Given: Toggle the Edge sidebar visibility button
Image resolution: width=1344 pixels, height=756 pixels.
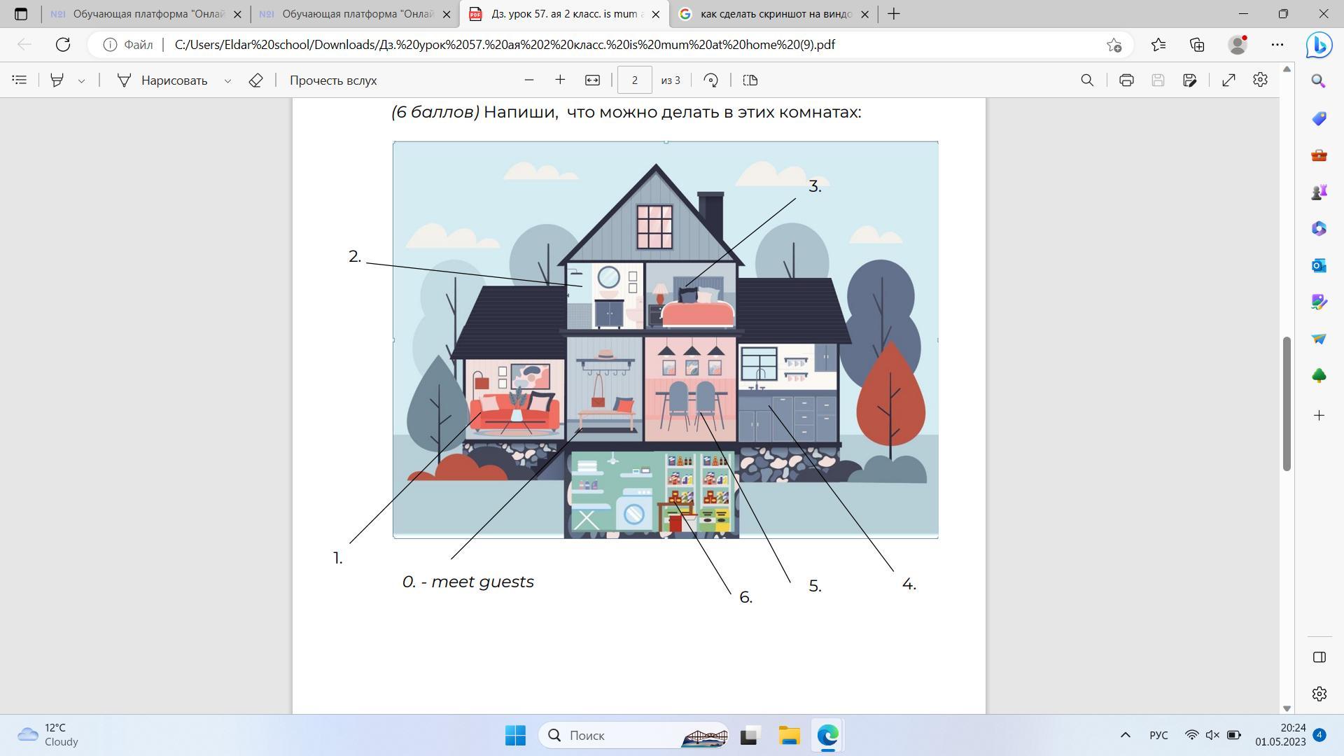Looking at the screenshot, I should point(1319,657).
